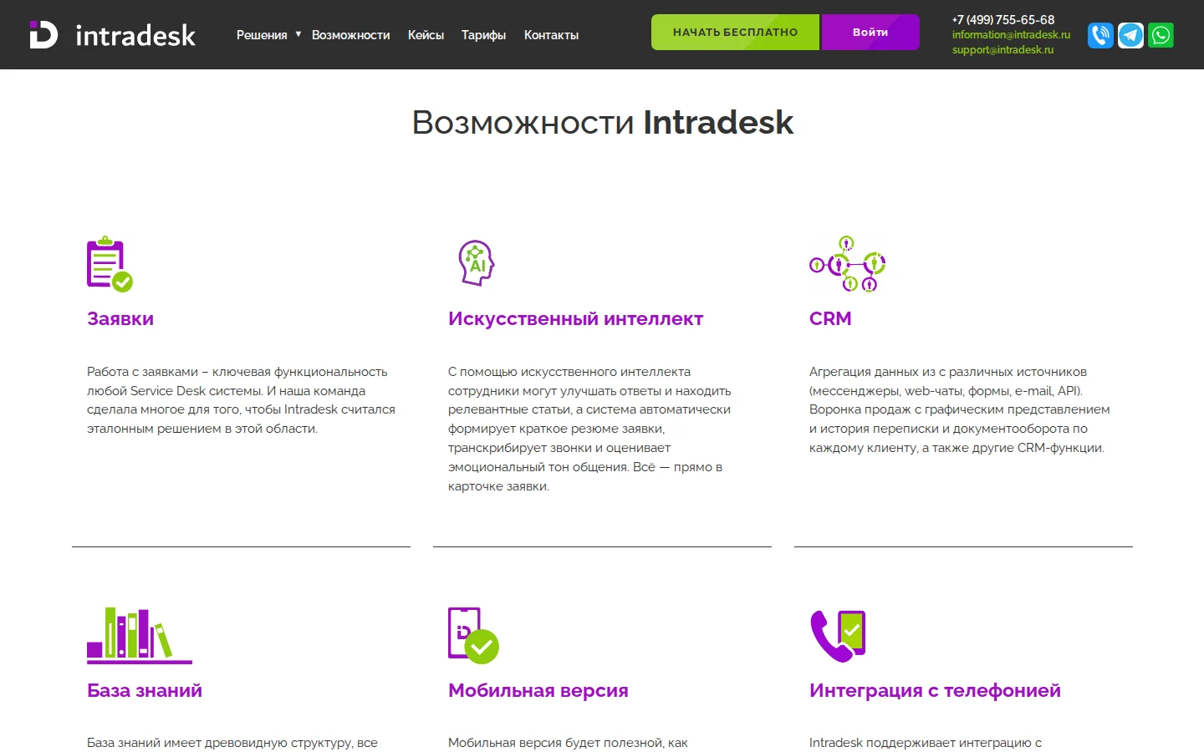1204x752 pixels.
Task: Click the Заявки clipboard icon
Action: click(110, 264)
